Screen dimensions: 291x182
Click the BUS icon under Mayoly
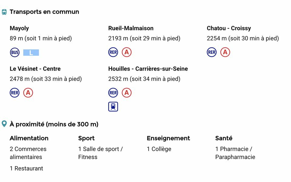point(15,52)
